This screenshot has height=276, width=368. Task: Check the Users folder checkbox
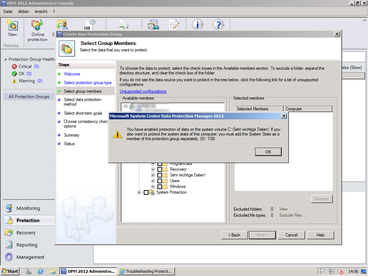pos(160,181)
